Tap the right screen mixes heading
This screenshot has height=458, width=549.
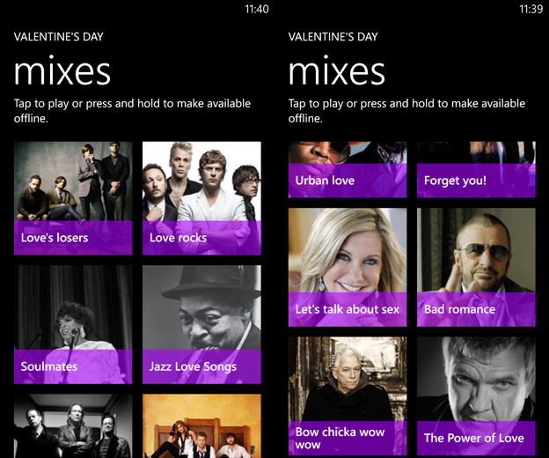[337, 72]
